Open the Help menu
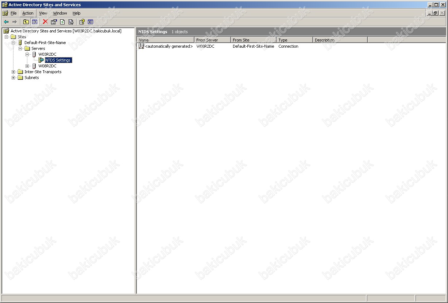Viewport: 448px width, 303px height. 76,13
